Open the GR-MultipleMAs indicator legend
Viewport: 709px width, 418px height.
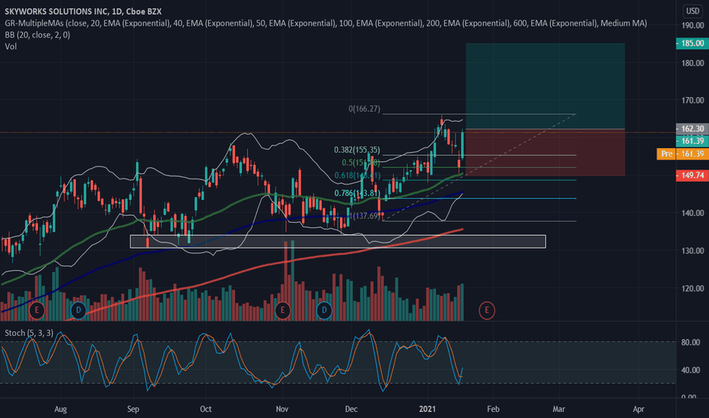[x=326, y=23]
